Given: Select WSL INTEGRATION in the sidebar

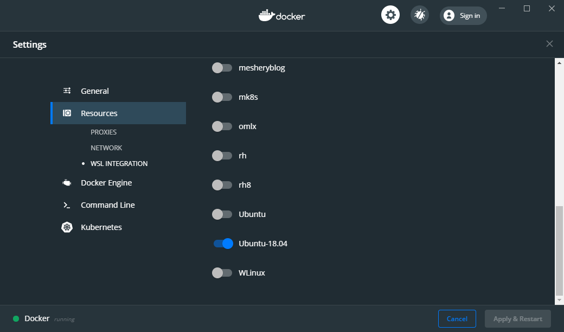Looking at the screenshot, I should [119, 163].
